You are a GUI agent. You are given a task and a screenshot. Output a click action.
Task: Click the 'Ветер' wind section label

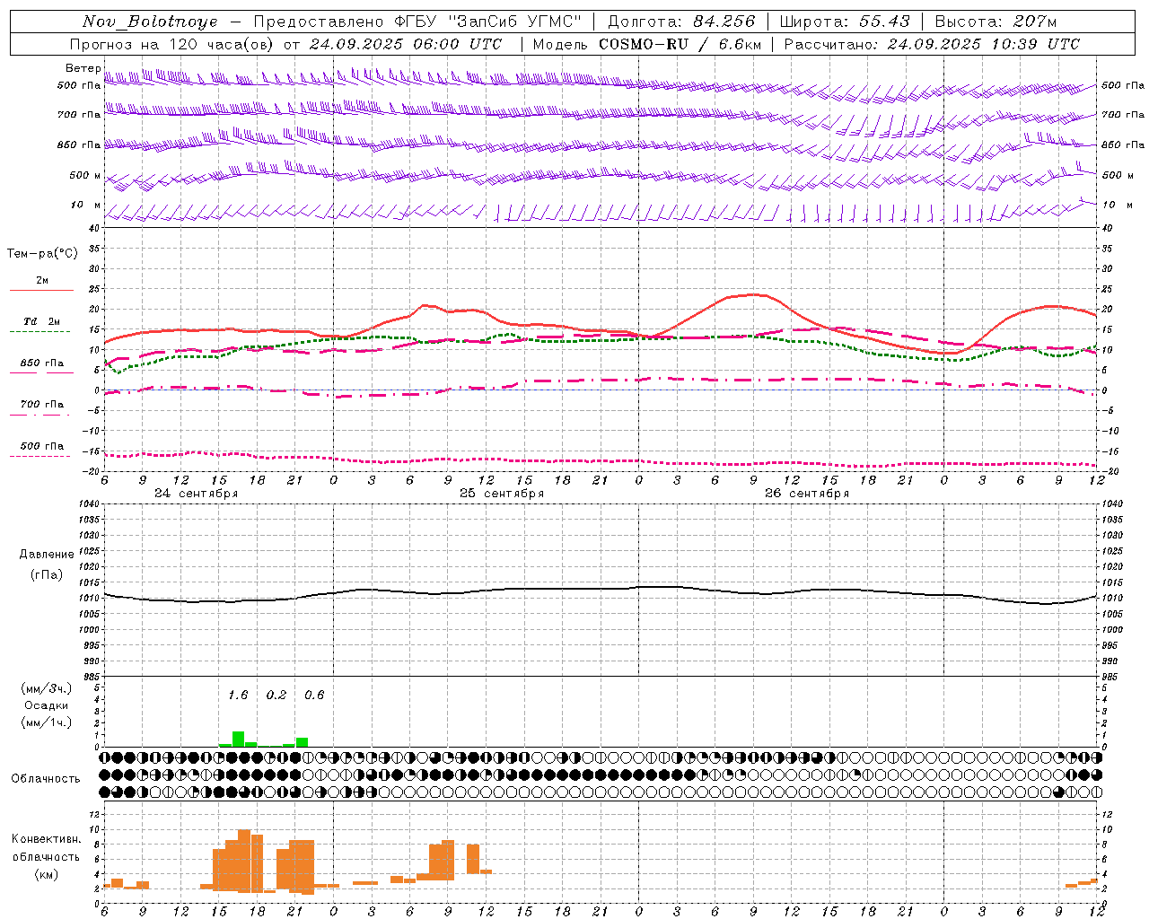tap(83, 68)
